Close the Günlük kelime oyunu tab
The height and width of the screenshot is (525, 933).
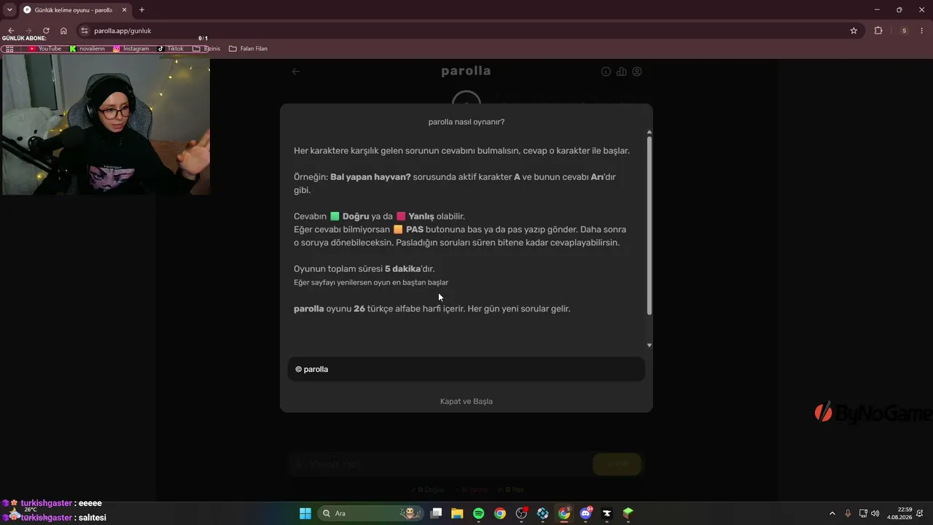pos(124,9)
